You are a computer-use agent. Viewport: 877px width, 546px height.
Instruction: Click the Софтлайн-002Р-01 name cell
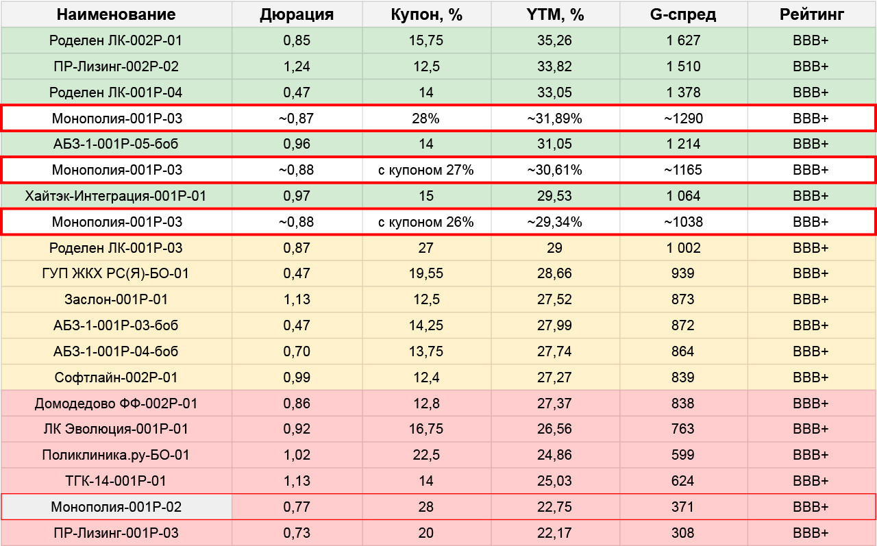pyautogui.click(x=116, y=377)
